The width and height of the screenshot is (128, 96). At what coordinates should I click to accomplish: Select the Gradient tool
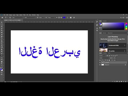click(2, 47)
